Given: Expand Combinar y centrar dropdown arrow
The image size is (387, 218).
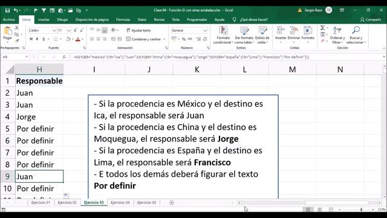Looking at the screenshot, I should (164, 39).
